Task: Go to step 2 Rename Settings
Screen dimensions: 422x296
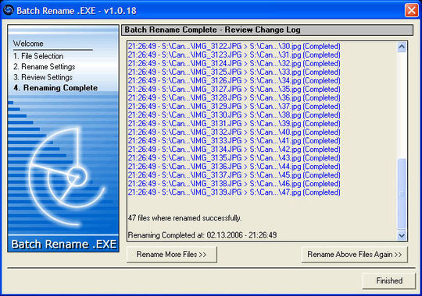Action: pos(44,66)
